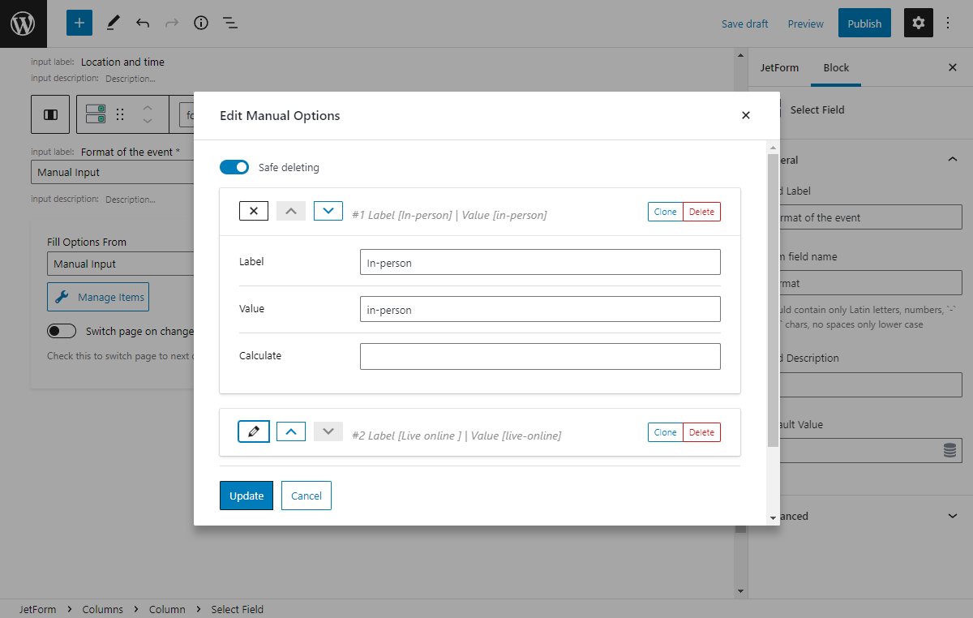973x618 pixels.
Task: Open editor settings with the gear icon
Action: [918, 23]
